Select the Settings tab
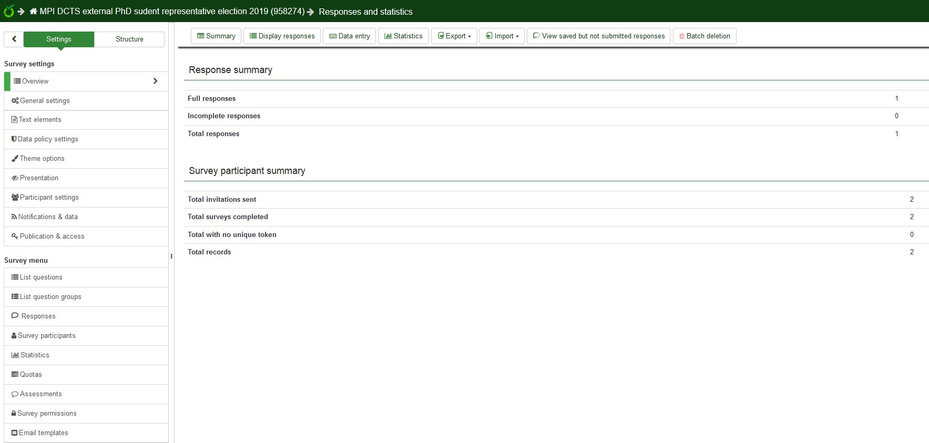The image size is (929, 443). (x=59, y=39)
